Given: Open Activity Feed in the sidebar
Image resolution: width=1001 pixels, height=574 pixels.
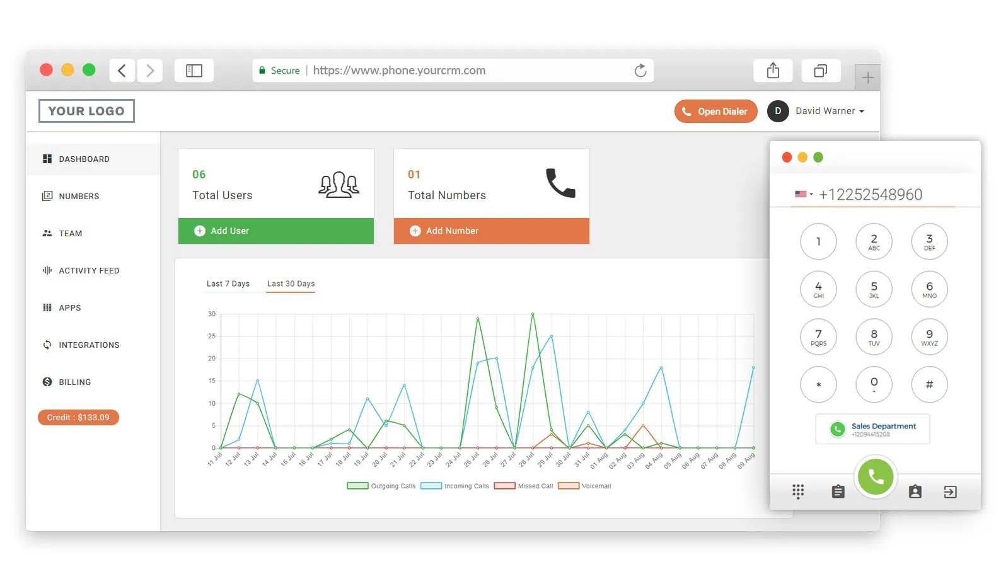Looking at the screenshot, I should coord(89,270).
